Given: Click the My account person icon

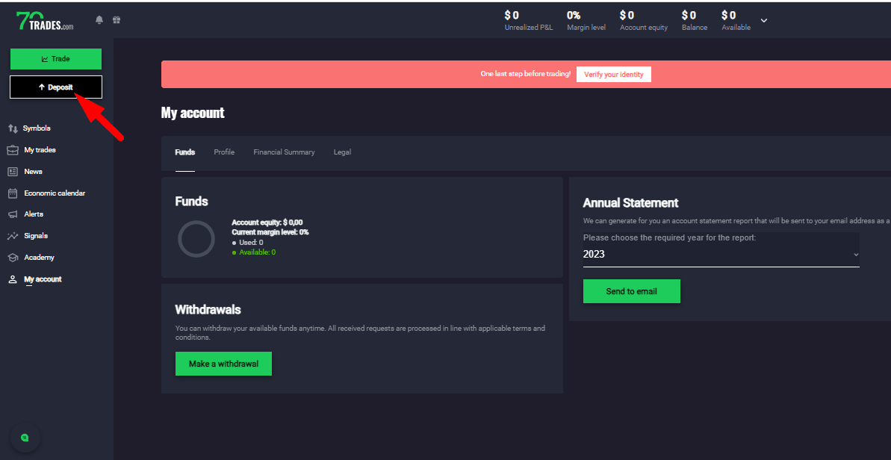Looking at the screenshot, I should pyautogui.click(x=13, y=279).
